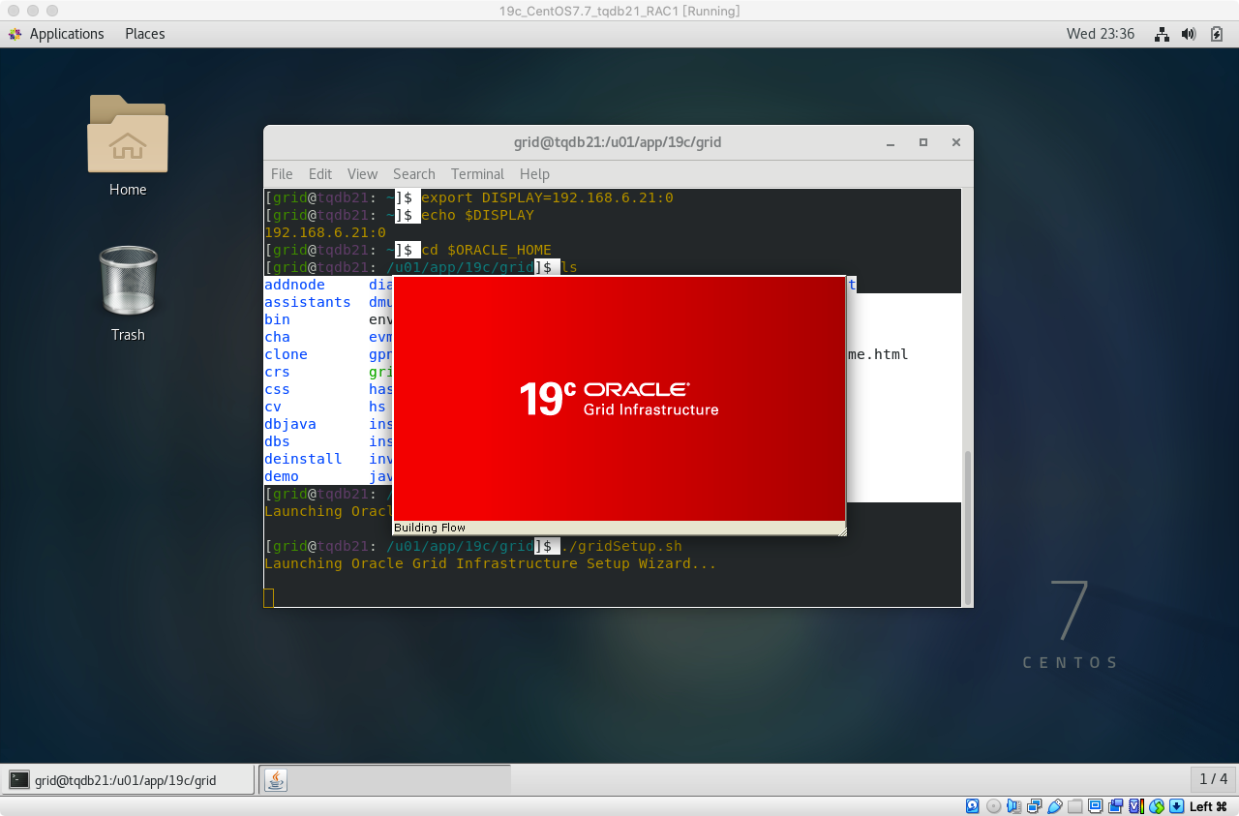Click the 'Building Flow' status text

click(430, 528)
